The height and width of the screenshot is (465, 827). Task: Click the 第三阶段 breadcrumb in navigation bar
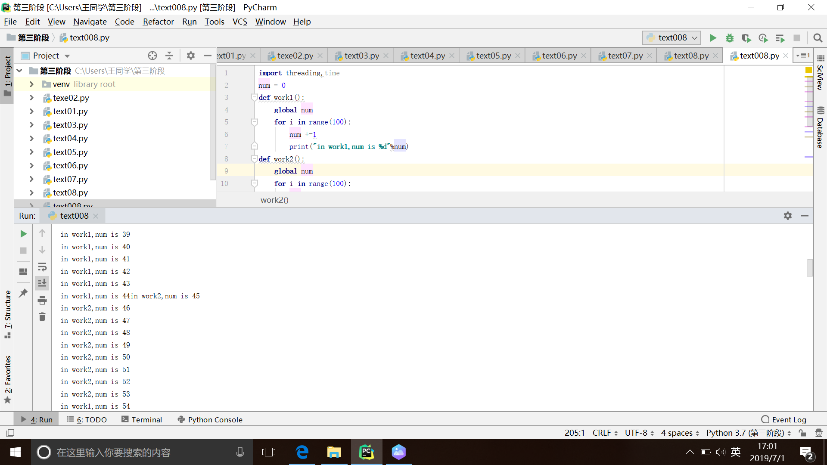(x=28, y=37)
